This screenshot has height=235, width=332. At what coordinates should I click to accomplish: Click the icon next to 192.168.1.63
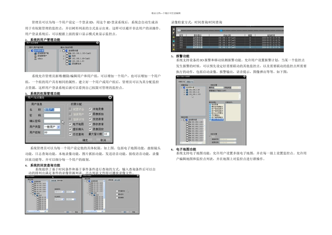tap(70, 61)
